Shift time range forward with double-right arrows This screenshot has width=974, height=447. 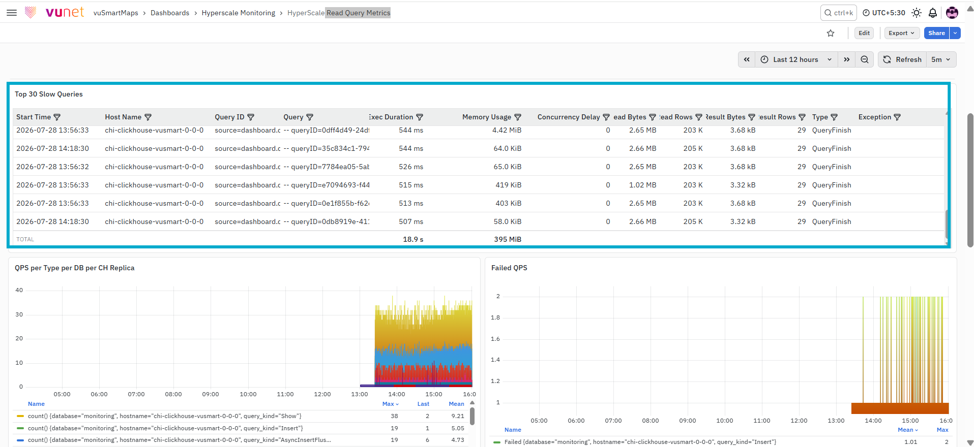[847, 59]
